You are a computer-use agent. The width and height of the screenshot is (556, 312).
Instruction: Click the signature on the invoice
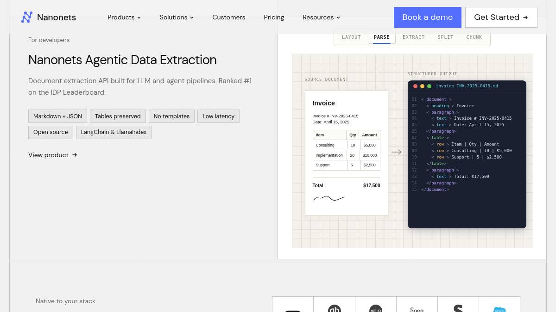pyautogui.click(x=329, y=198)
